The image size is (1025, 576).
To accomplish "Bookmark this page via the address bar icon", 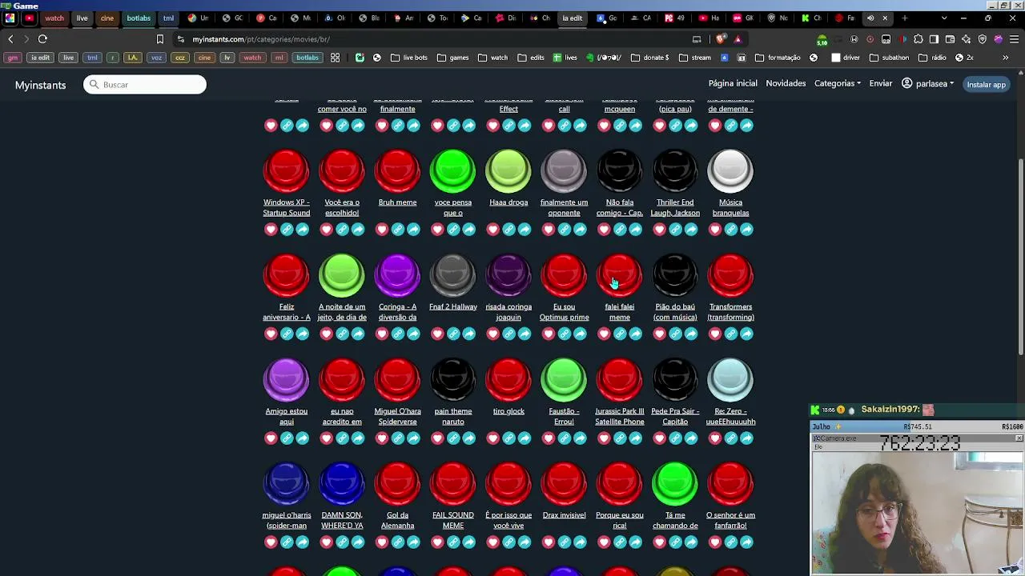I will click(x=160, y=39).
